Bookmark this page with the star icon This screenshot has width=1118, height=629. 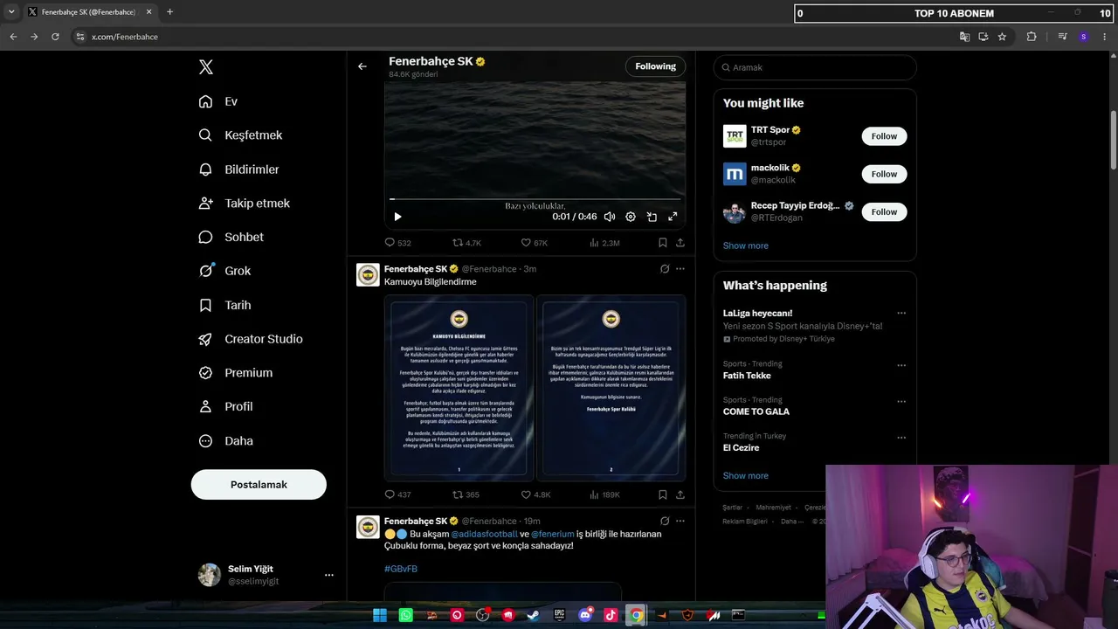point(1002,37)
